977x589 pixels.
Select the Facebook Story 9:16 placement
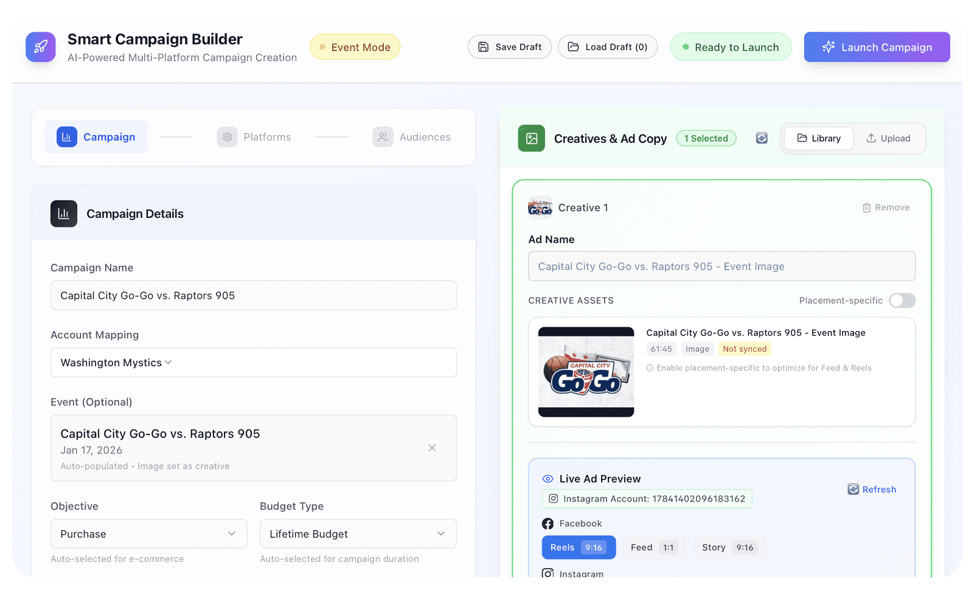click(x=729, y=548)
